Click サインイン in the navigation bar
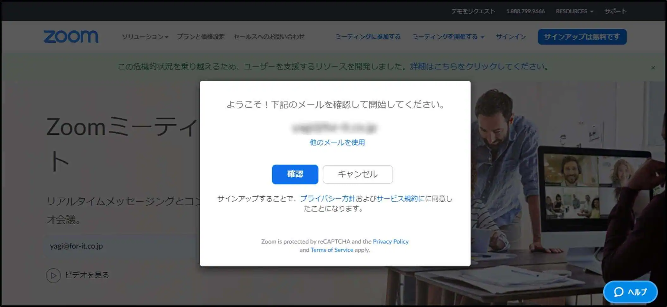Viewport: 667px width, 307px height. point(511,37)
